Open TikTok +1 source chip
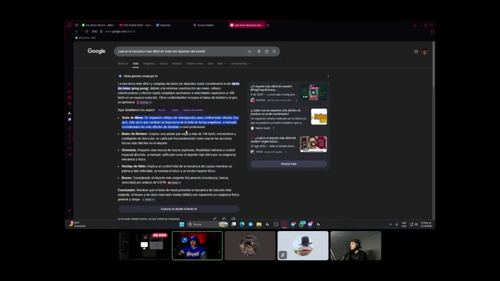Screen dimensions: 500x281 (x=148, y=199)
